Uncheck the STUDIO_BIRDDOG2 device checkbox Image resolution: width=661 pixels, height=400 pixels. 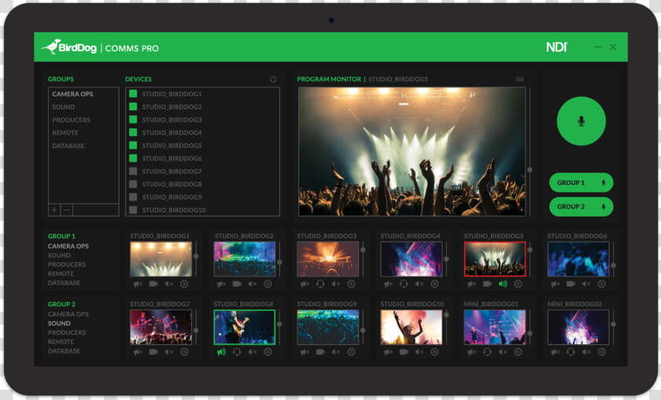pos(133,107)
